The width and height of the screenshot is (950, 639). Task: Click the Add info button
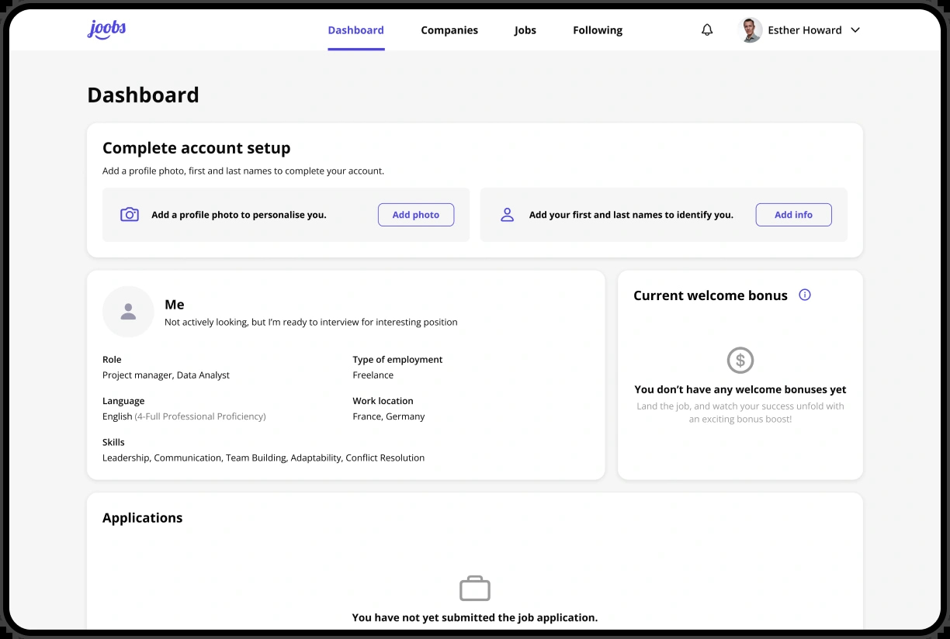click(793, 215)
